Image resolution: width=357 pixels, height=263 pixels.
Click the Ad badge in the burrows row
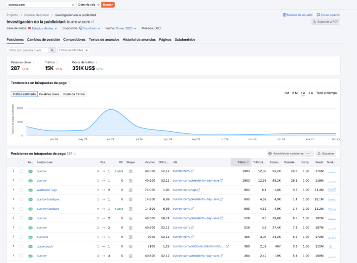pos(30,237)
